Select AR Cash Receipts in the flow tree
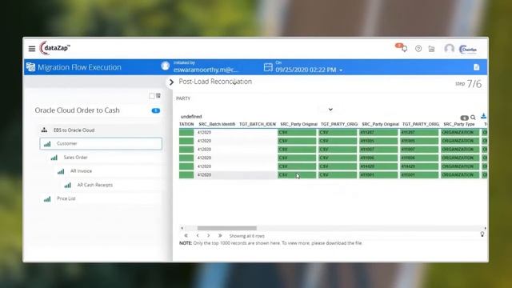 click(94, 185)
